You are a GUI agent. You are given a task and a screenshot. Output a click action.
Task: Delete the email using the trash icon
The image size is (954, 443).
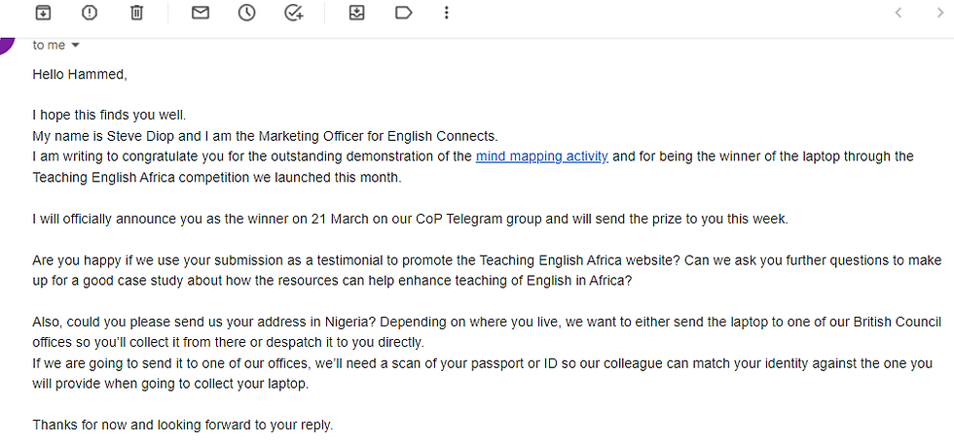pyautogui.click(x=137, y=13)
